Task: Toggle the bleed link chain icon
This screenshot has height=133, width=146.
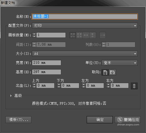Action: (134, 86)
